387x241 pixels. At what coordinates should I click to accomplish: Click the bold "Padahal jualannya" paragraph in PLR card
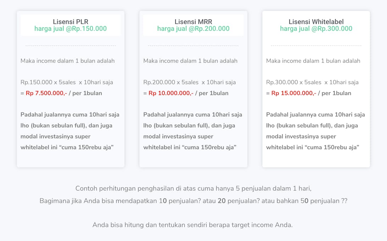(70, 131)
